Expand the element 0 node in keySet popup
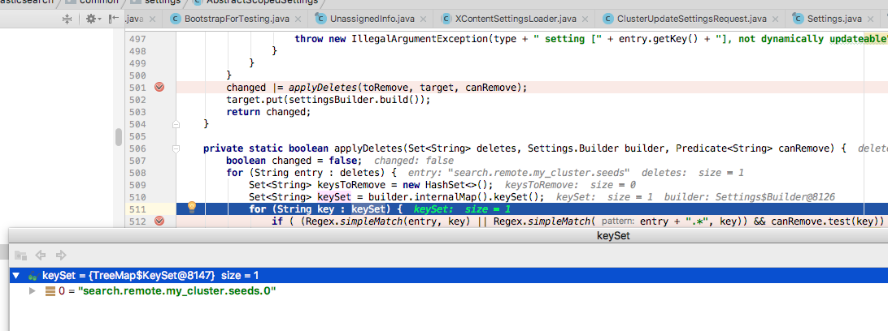The height and width of the screenshot is (331, 888). coord(33,291)
